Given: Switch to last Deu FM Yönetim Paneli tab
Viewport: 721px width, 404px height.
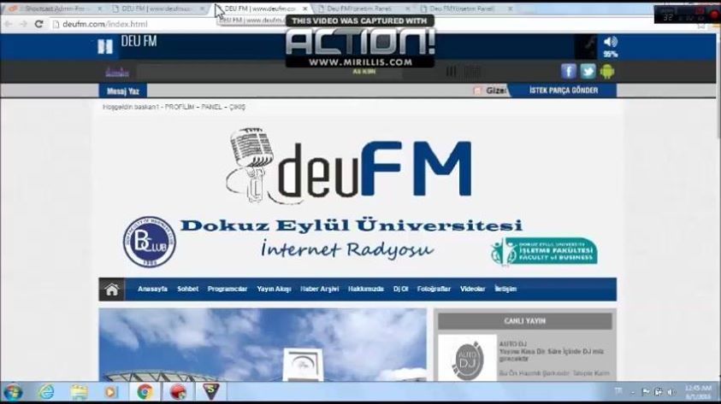Looking at the screenshot, I should 465,9.
